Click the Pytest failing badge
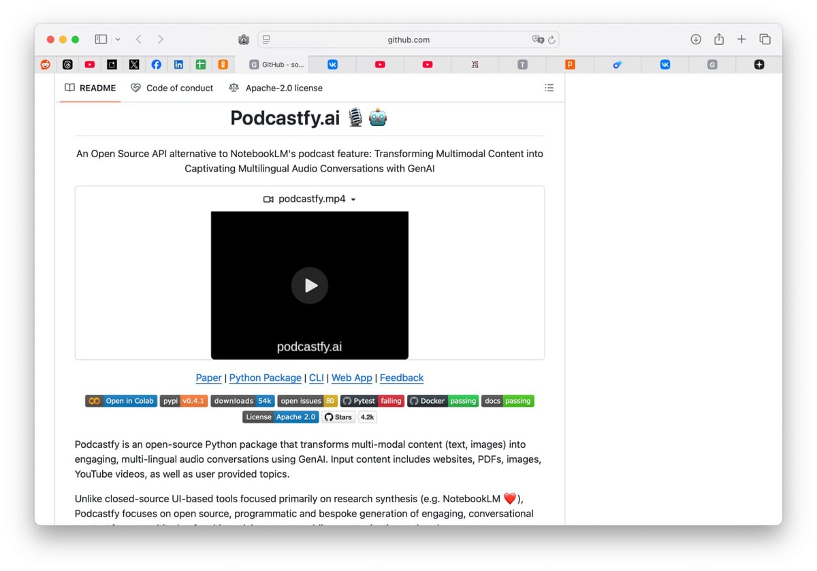This screenshot has height=571, width=817. pos(372,401)
